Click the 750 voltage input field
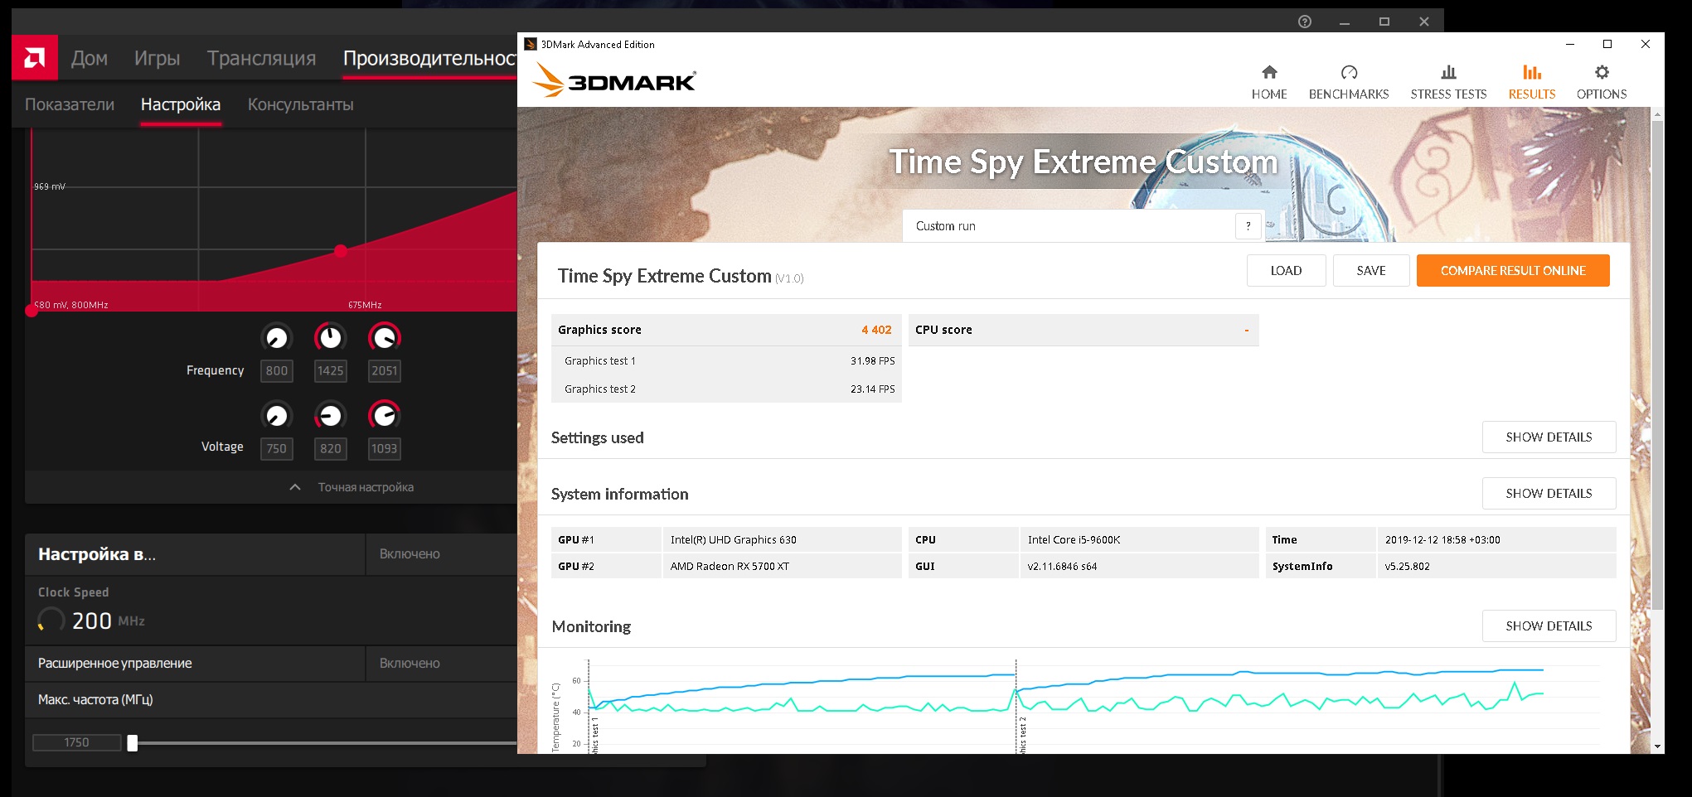1692x797 pixels. click(277, 449)
